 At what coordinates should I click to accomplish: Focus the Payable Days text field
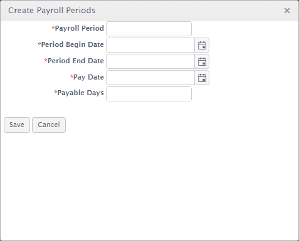click(149, 94)
